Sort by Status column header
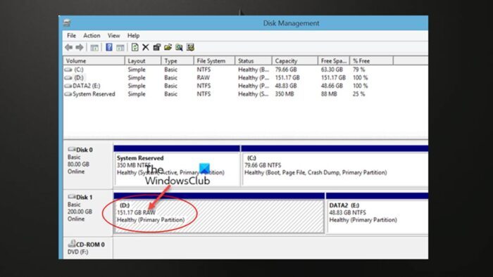493x277 pixels. coord(254,61)
